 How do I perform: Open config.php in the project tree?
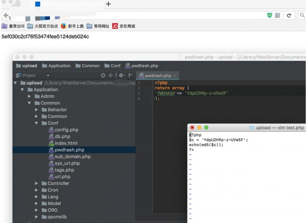click(63, 130)
